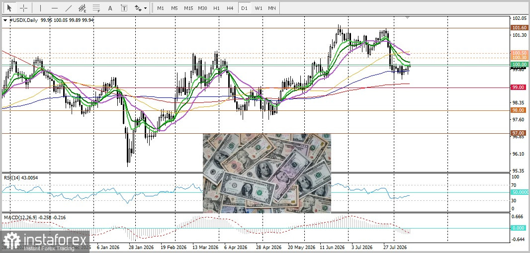Pick the horizontal line drawing tool
Screen dimensions: 530x253
[55, 8]
